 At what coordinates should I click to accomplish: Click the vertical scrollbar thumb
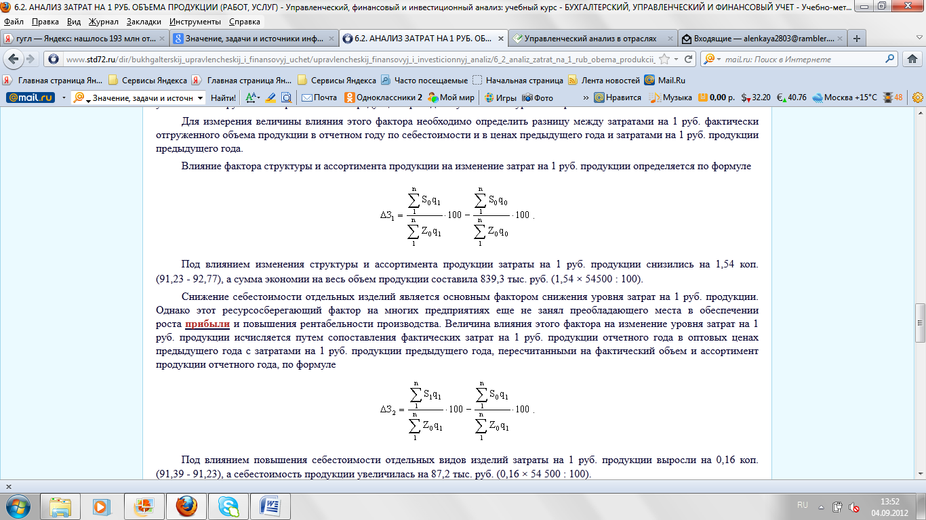(920, 324)
